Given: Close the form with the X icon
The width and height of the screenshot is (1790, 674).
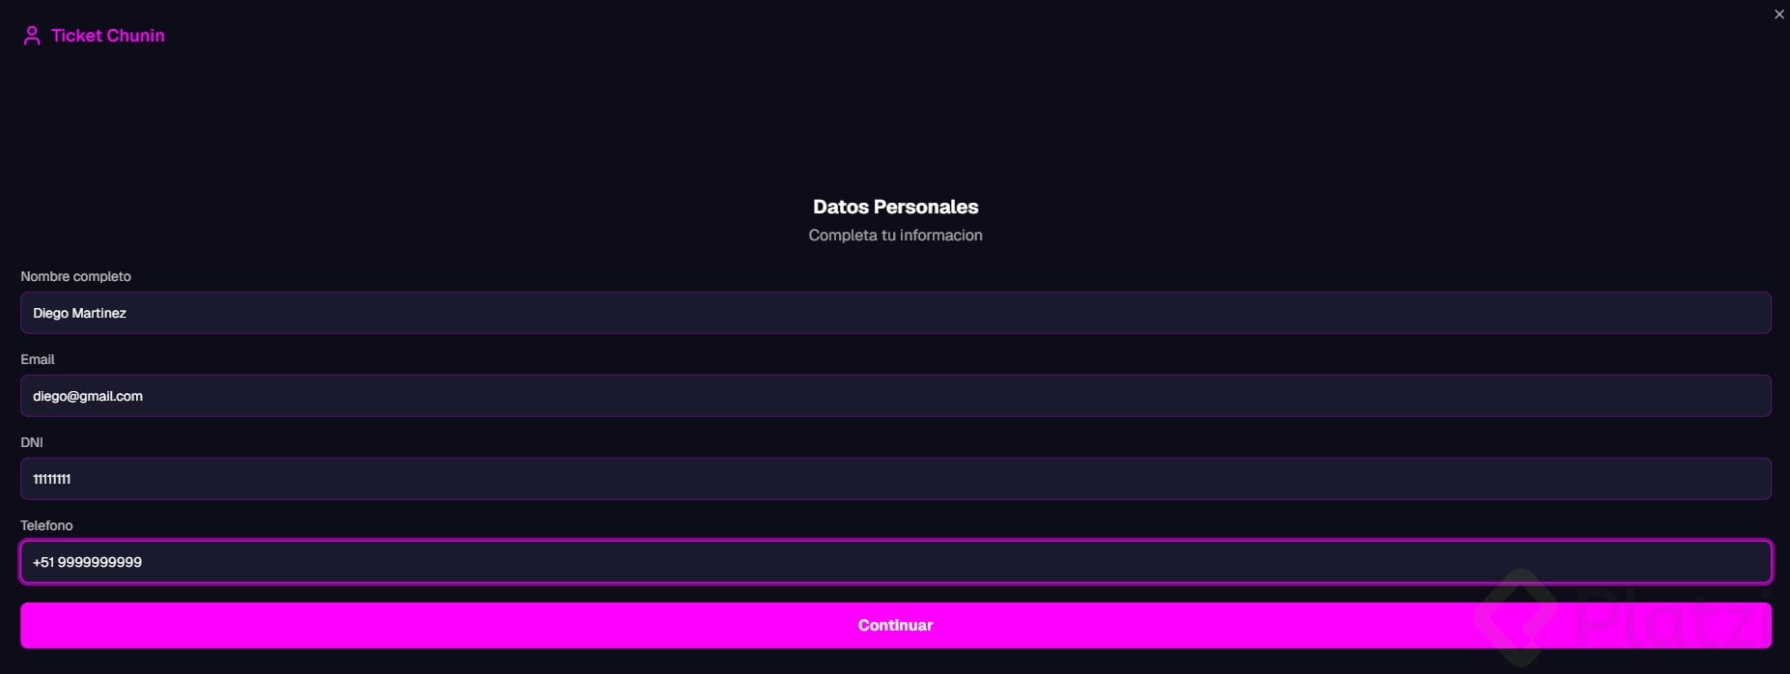Looking at the screenshot, I should 1779,14.
